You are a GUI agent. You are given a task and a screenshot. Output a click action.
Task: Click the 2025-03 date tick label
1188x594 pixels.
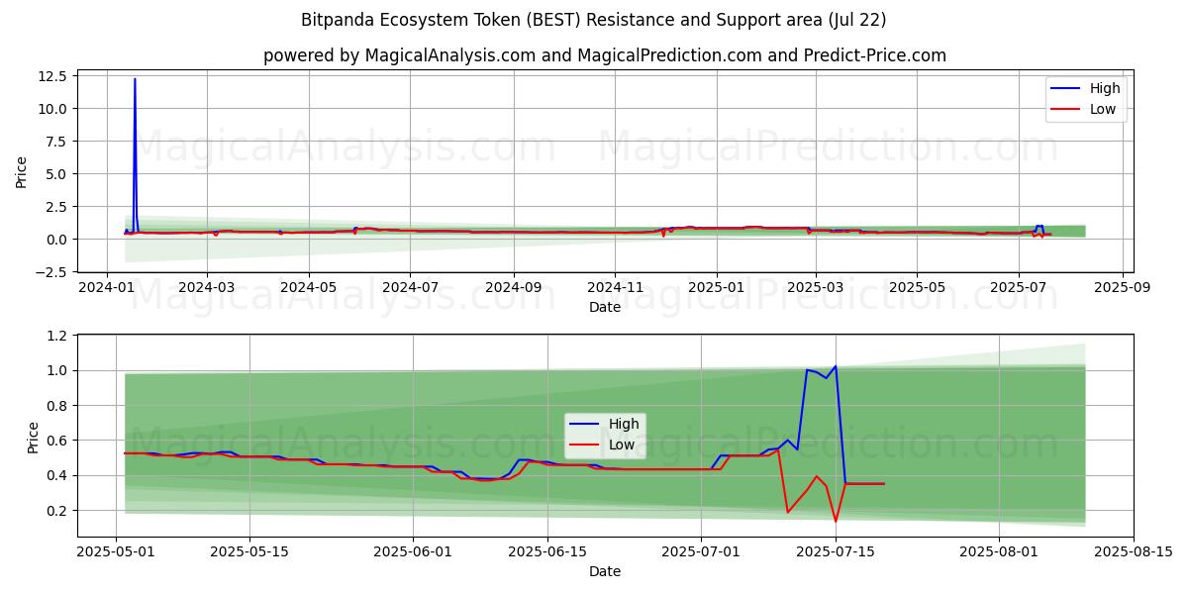tap(815, 288)
